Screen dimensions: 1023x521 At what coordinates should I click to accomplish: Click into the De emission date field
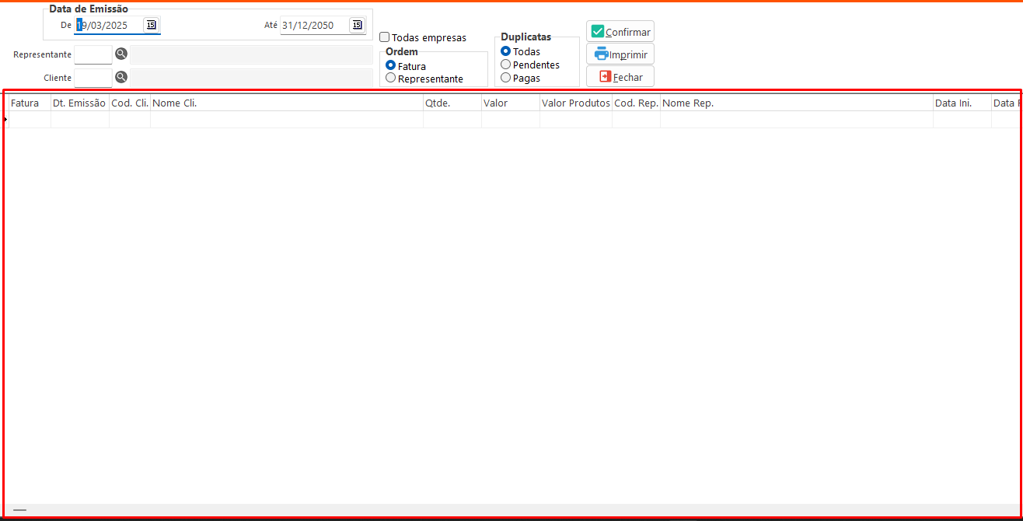click(x=110, y=25)
